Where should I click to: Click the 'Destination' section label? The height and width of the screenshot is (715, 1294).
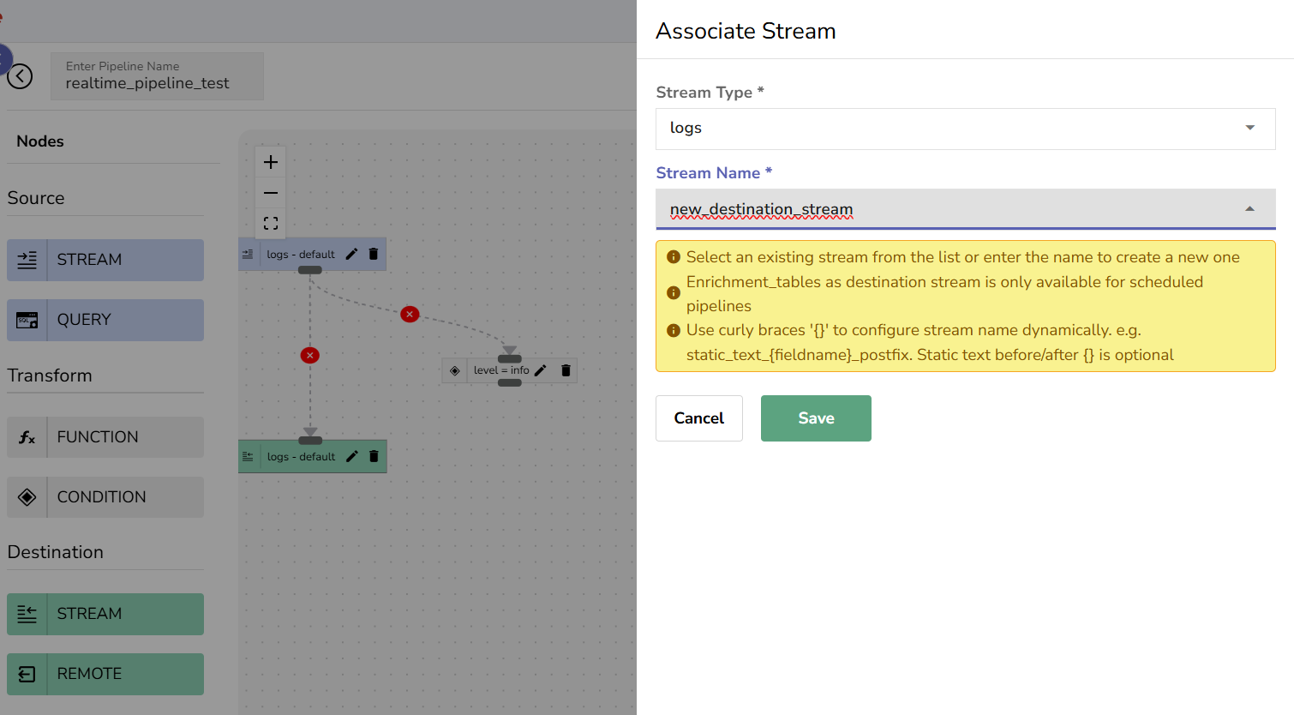[x=56, y=552]
